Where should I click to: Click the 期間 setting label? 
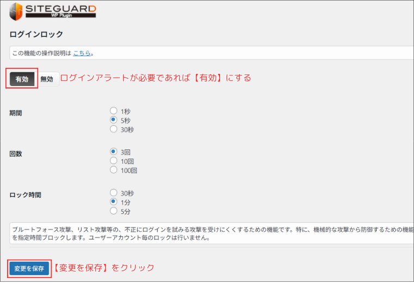(16, 113)
